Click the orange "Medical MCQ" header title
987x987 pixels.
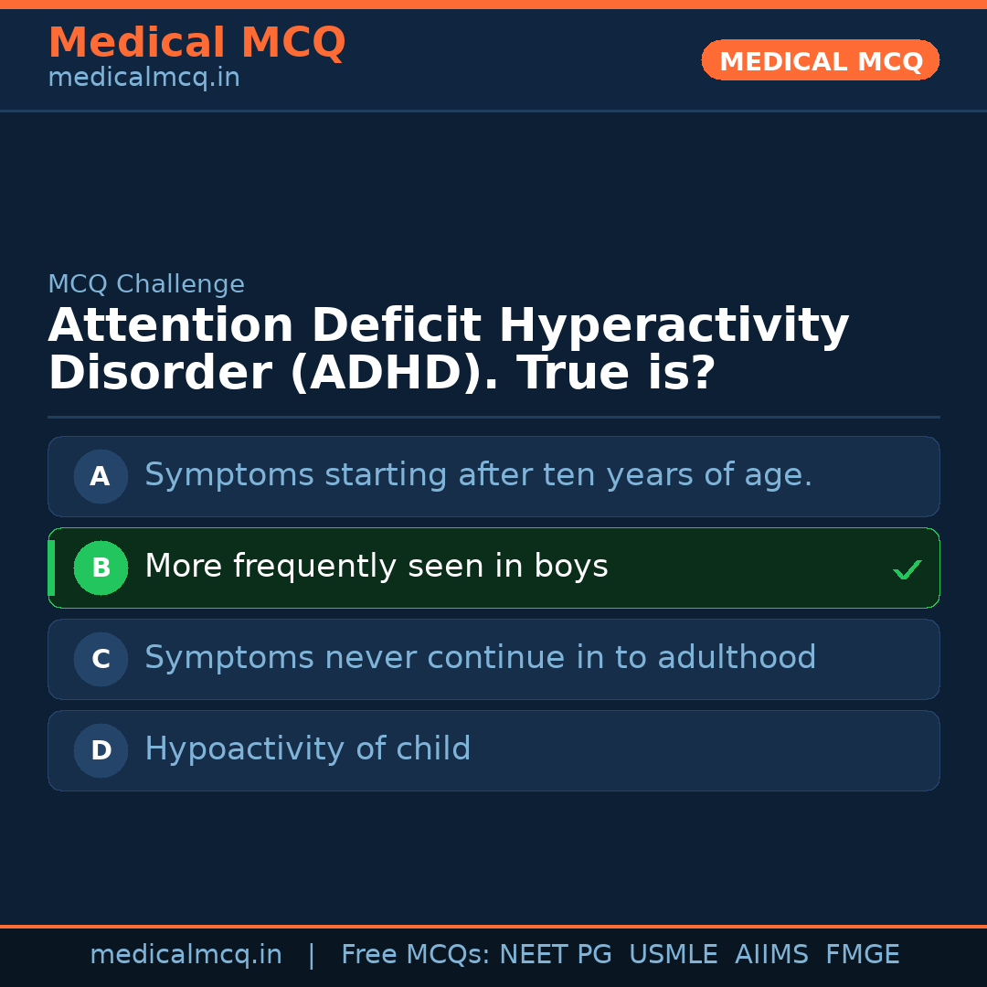[x=196, y=43]
